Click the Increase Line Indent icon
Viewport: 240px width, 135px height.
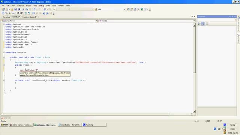(21, 13)
